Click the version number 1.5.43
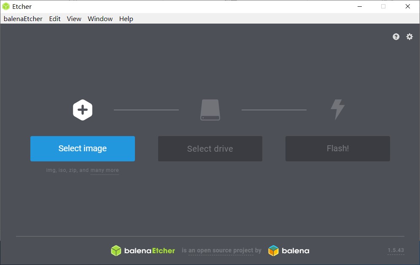420x265 pixels. click(396, 250)
